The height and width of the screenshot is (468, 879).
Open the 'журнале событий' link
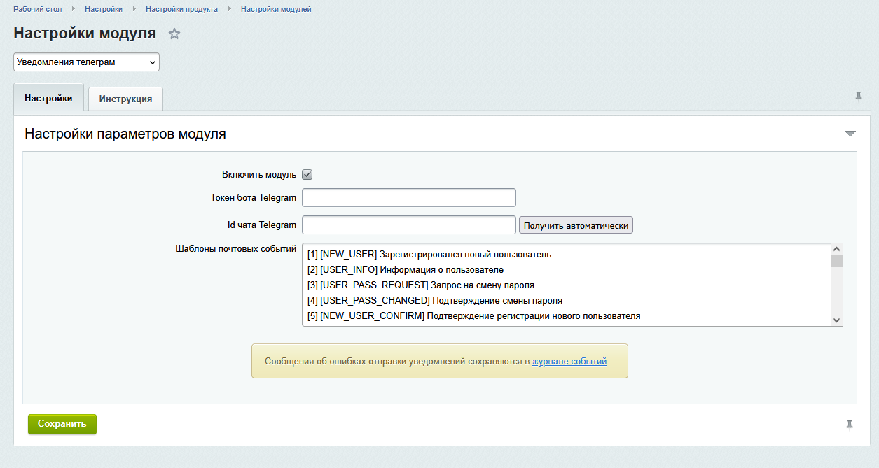[569, 362]
